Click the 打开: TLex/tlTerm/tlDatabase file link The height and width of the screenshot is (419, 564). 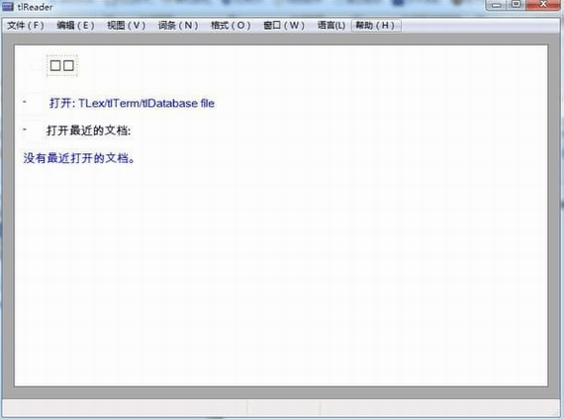point(132,104)
